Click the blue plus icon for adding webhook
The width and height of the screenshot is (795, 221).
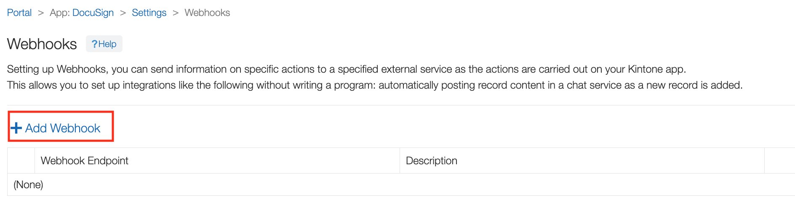click(16, 128)
